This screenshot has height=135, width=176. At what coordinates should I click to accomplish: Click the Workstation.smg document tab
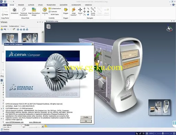coord(52,21)
